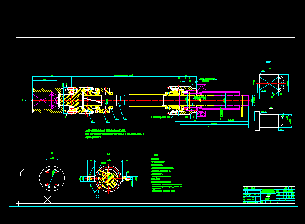
Task: Select the small magenta crossed square above the right bearing
Action: (201, 87)
